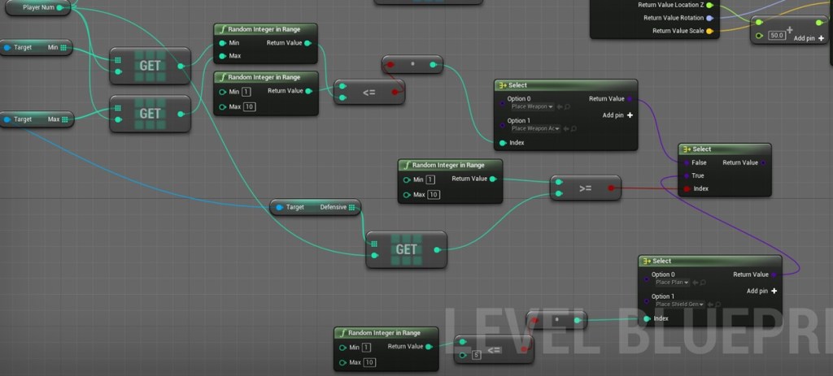This screenshot has height=376, width=833.
Task: Add pin on Select with Place Weapon
Action: (x=618, y=115)
